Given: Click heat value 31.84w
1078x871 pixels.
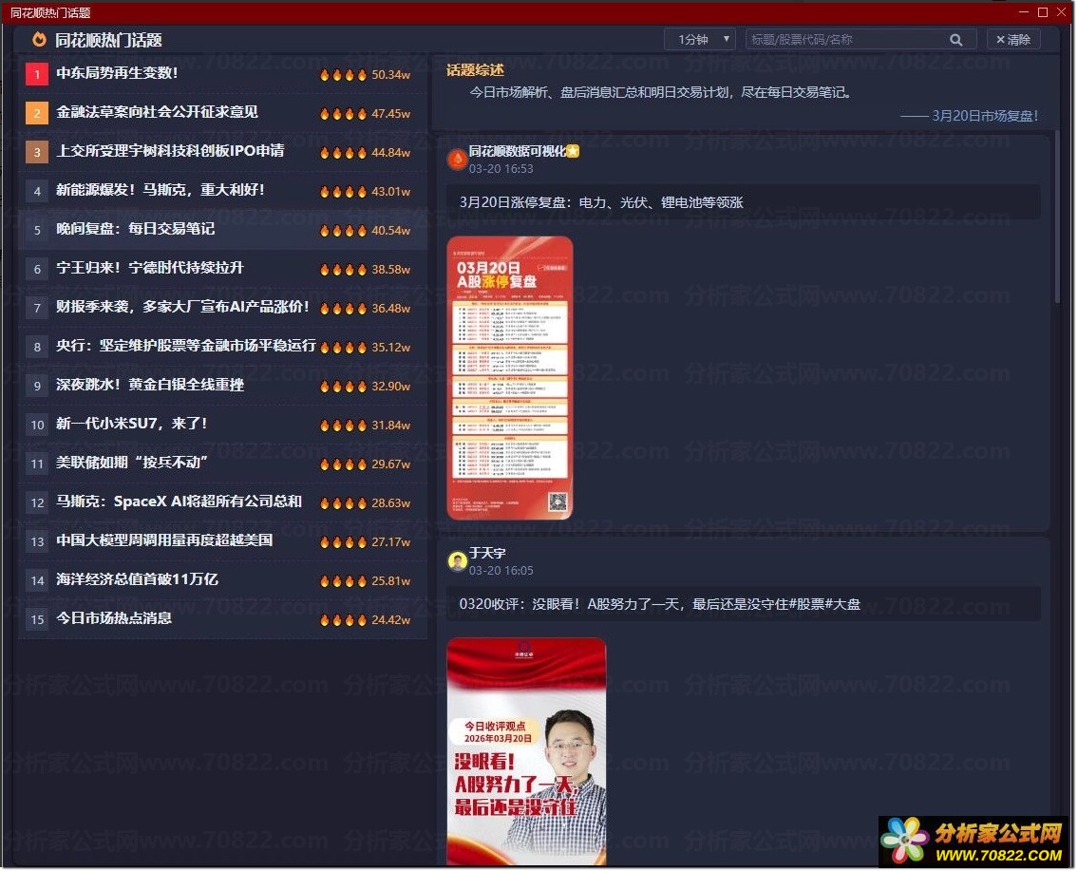Looking at the screenshot, I should tap(392, 426).
